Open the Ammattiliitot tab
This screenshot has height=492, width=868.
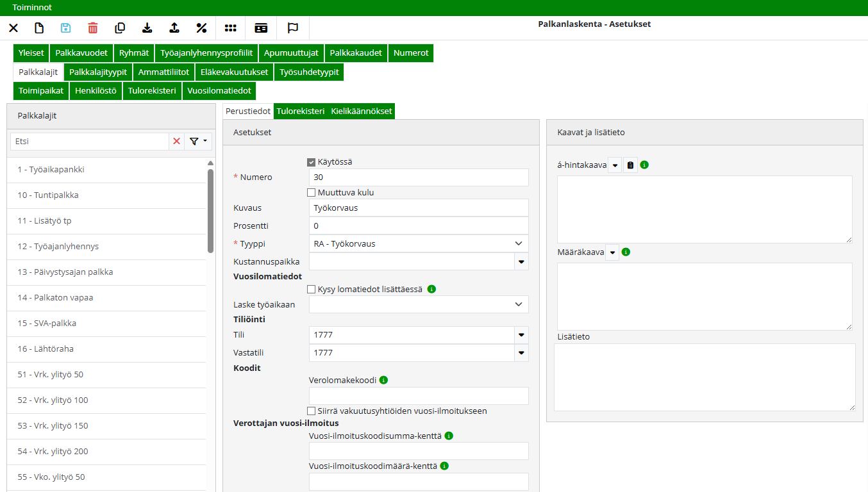pos(163,72)
